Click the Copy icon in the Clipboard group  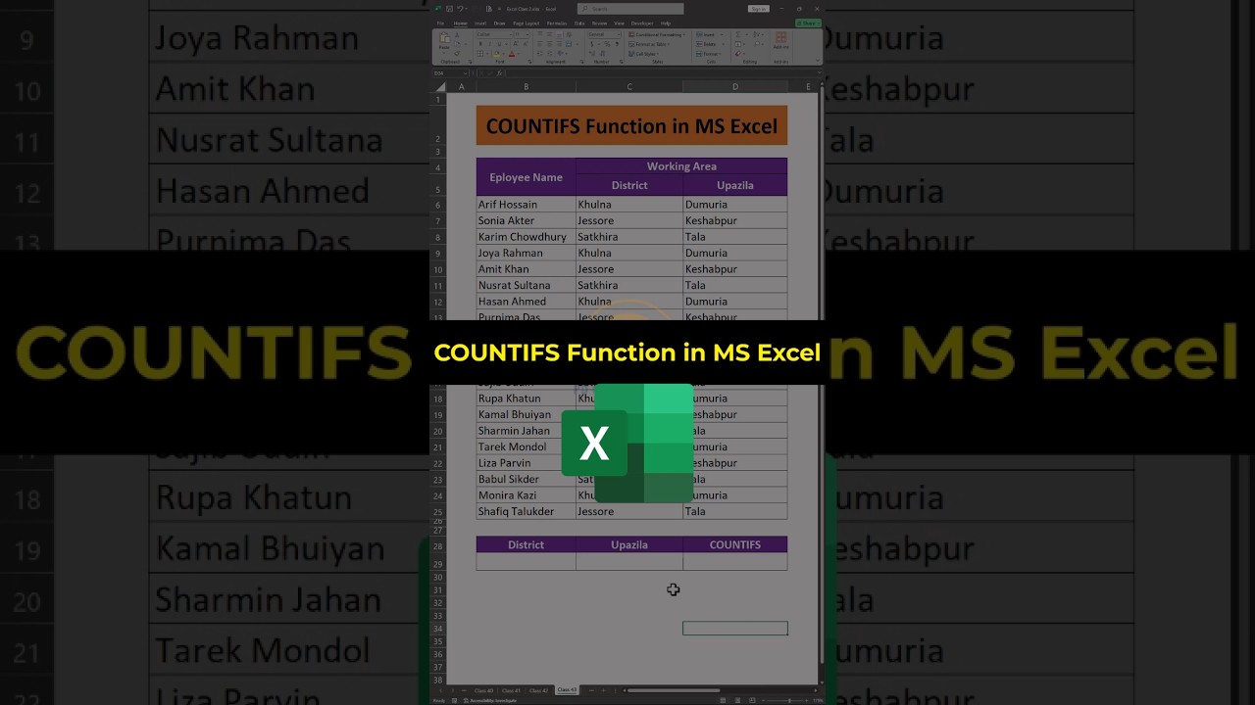pos(457,44)
